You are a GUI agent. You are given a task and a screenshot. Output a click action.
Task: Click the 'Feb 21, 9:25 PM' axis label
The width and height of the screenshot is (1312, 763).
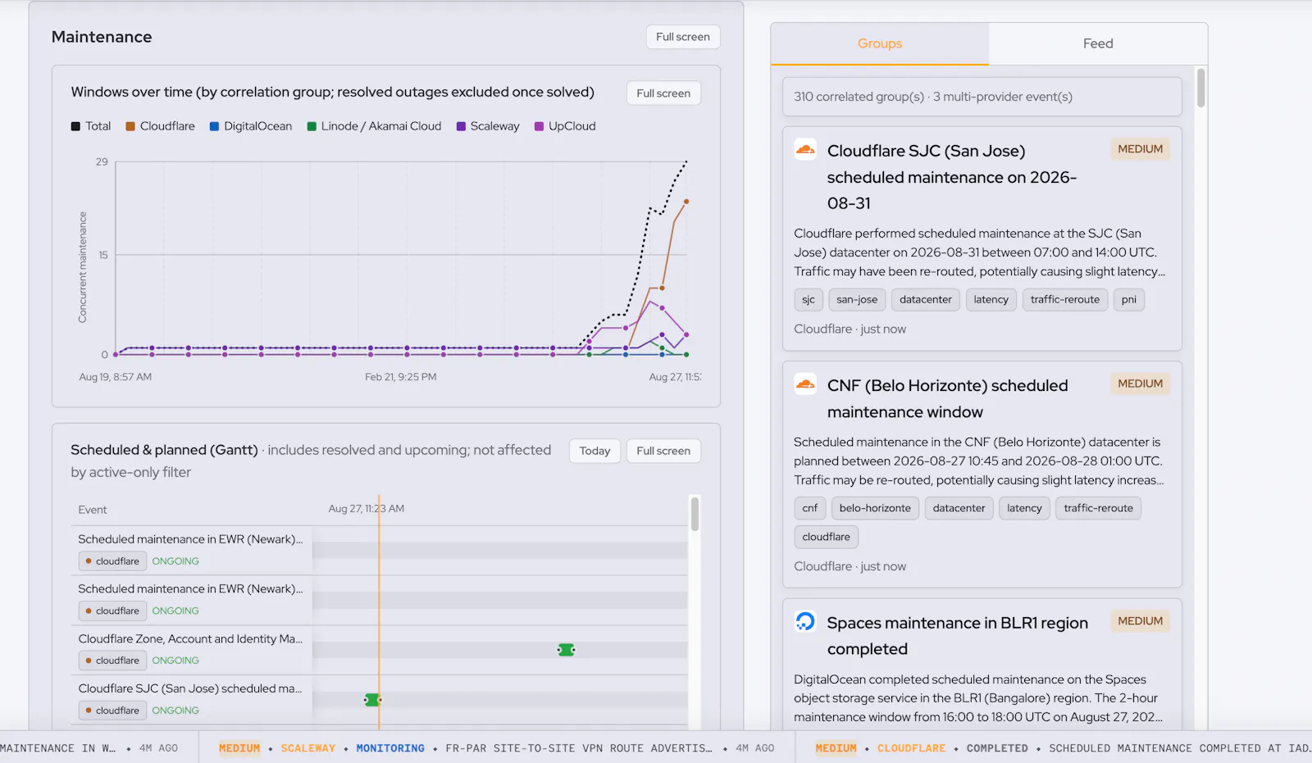click(401, 377)
